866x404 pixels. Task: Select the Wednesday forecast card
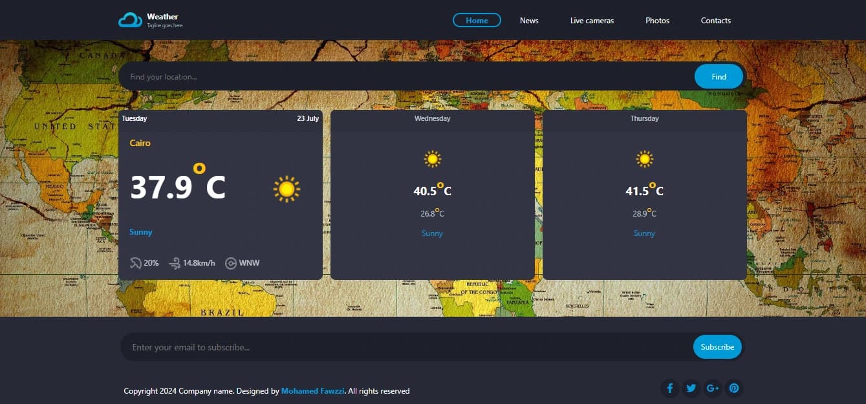[432, 194]
